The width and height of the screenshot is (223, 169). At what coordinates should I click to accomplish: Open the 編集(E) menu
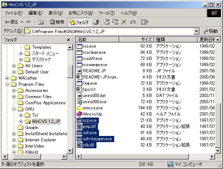[x=36, y=13]
